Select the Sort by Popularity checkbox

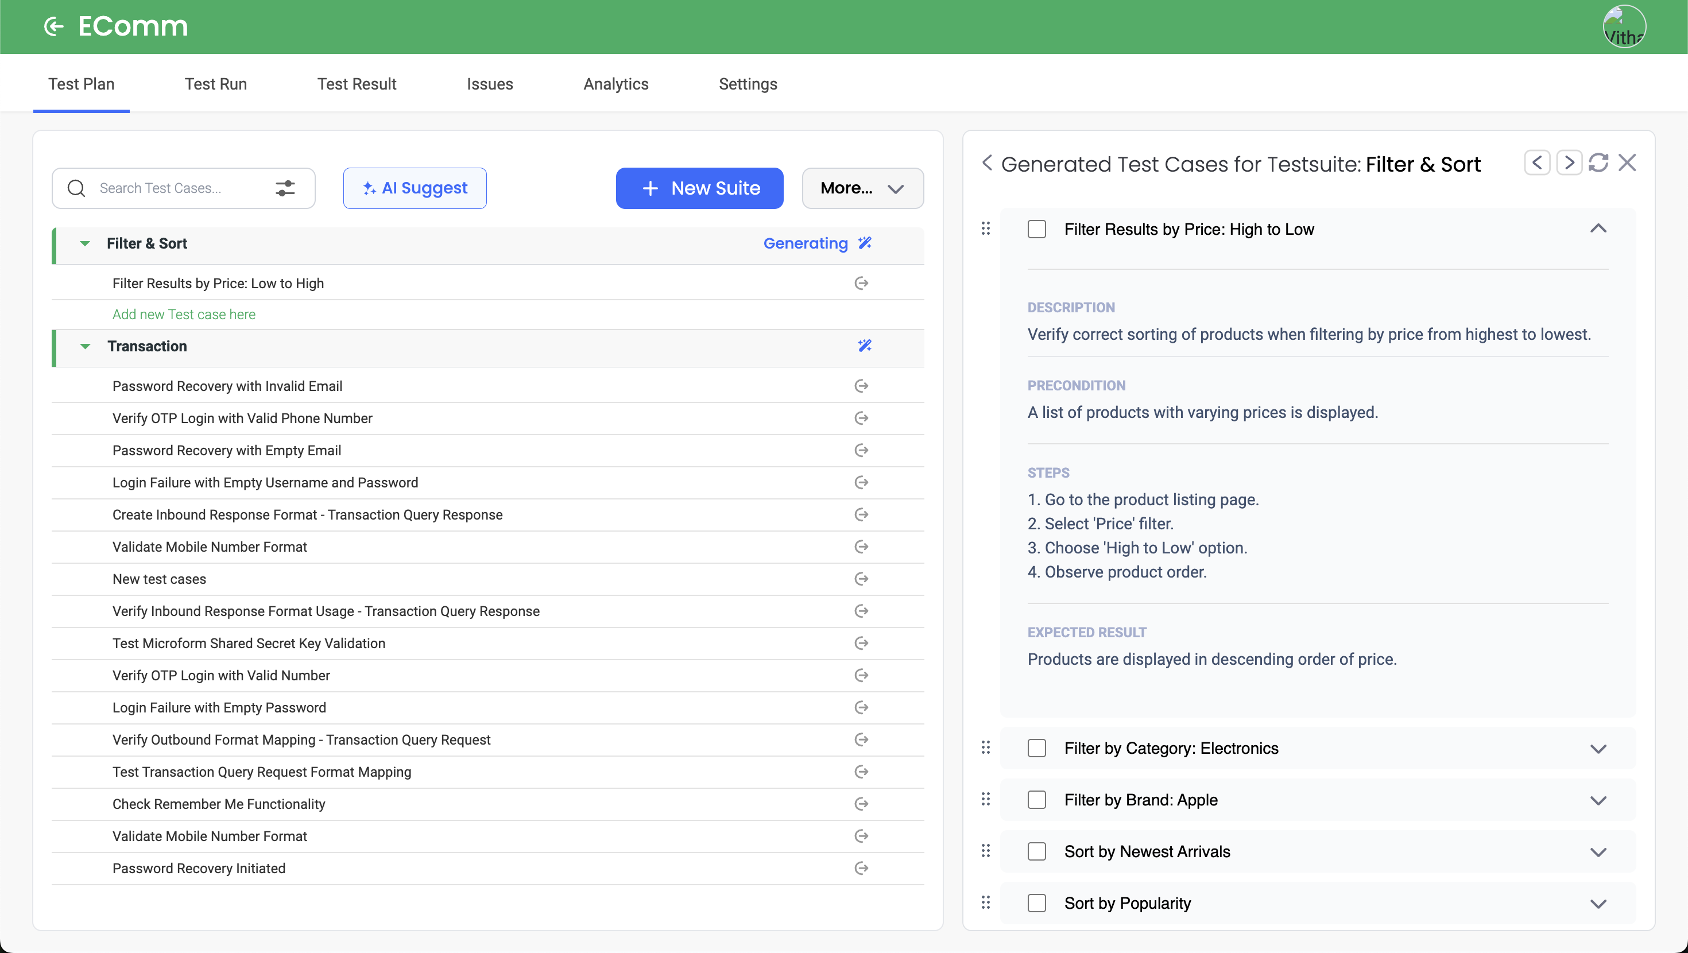(x=1037, y=903)
